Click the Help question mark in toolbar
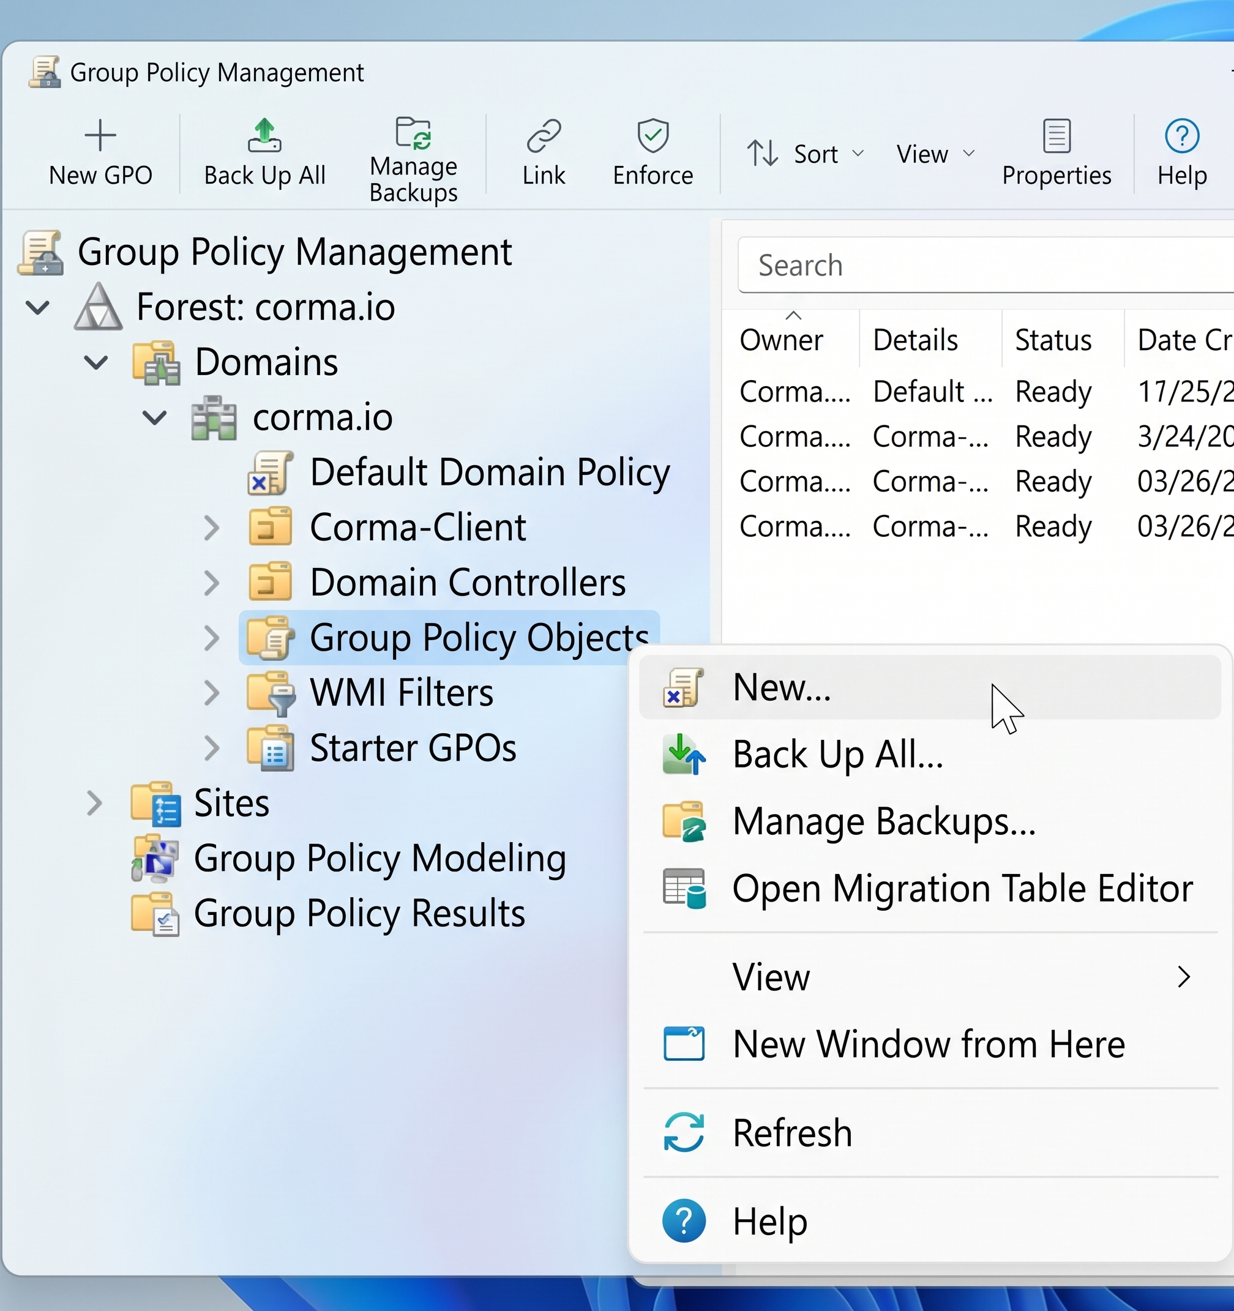 pyautogui.click(x=1181, y=135)
